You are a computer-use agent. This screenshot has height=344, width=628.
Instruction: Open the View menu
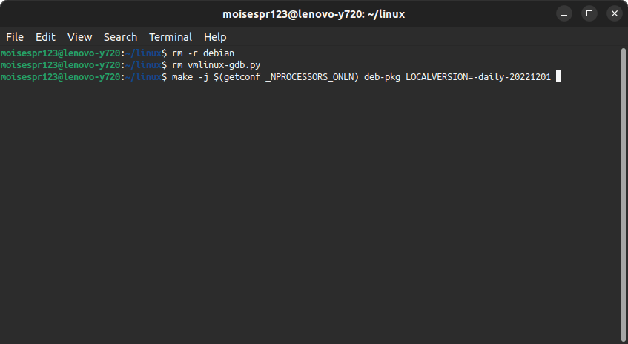point(79,37)
